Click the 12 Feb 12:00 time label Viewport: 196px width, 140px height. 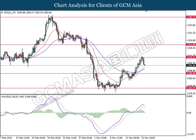(x=23, y=138)
